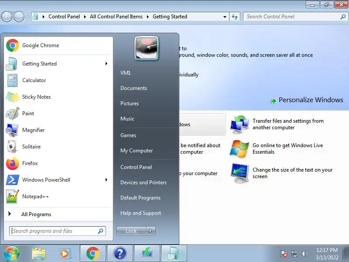Viewport: 349px width, 262px height.
Task: Click the Windows PowerShell icon
Action: tap(12, 180)
